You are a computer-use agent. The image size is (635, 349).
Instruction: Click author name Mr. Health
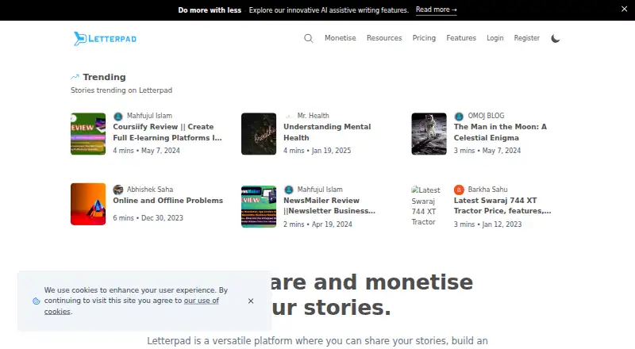coord(313,116)
